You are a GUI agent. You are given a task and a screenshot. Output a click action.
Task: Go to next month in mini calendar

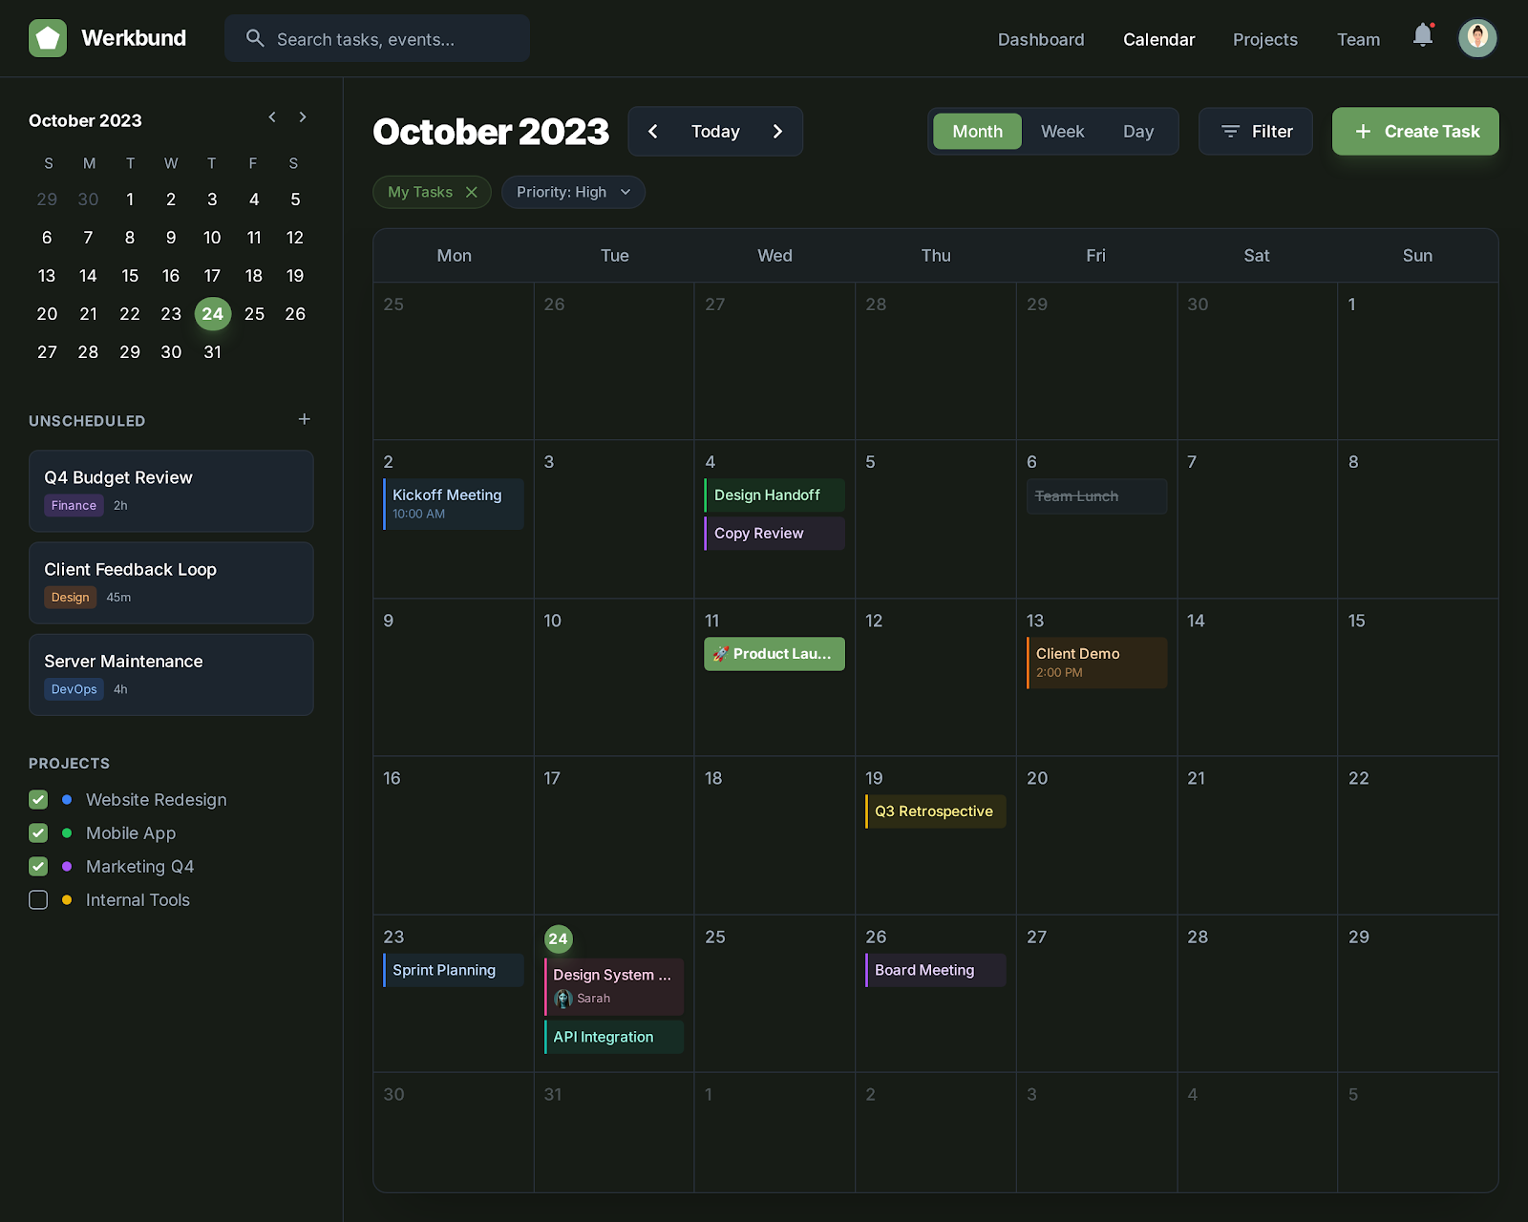tap(302, 116)
